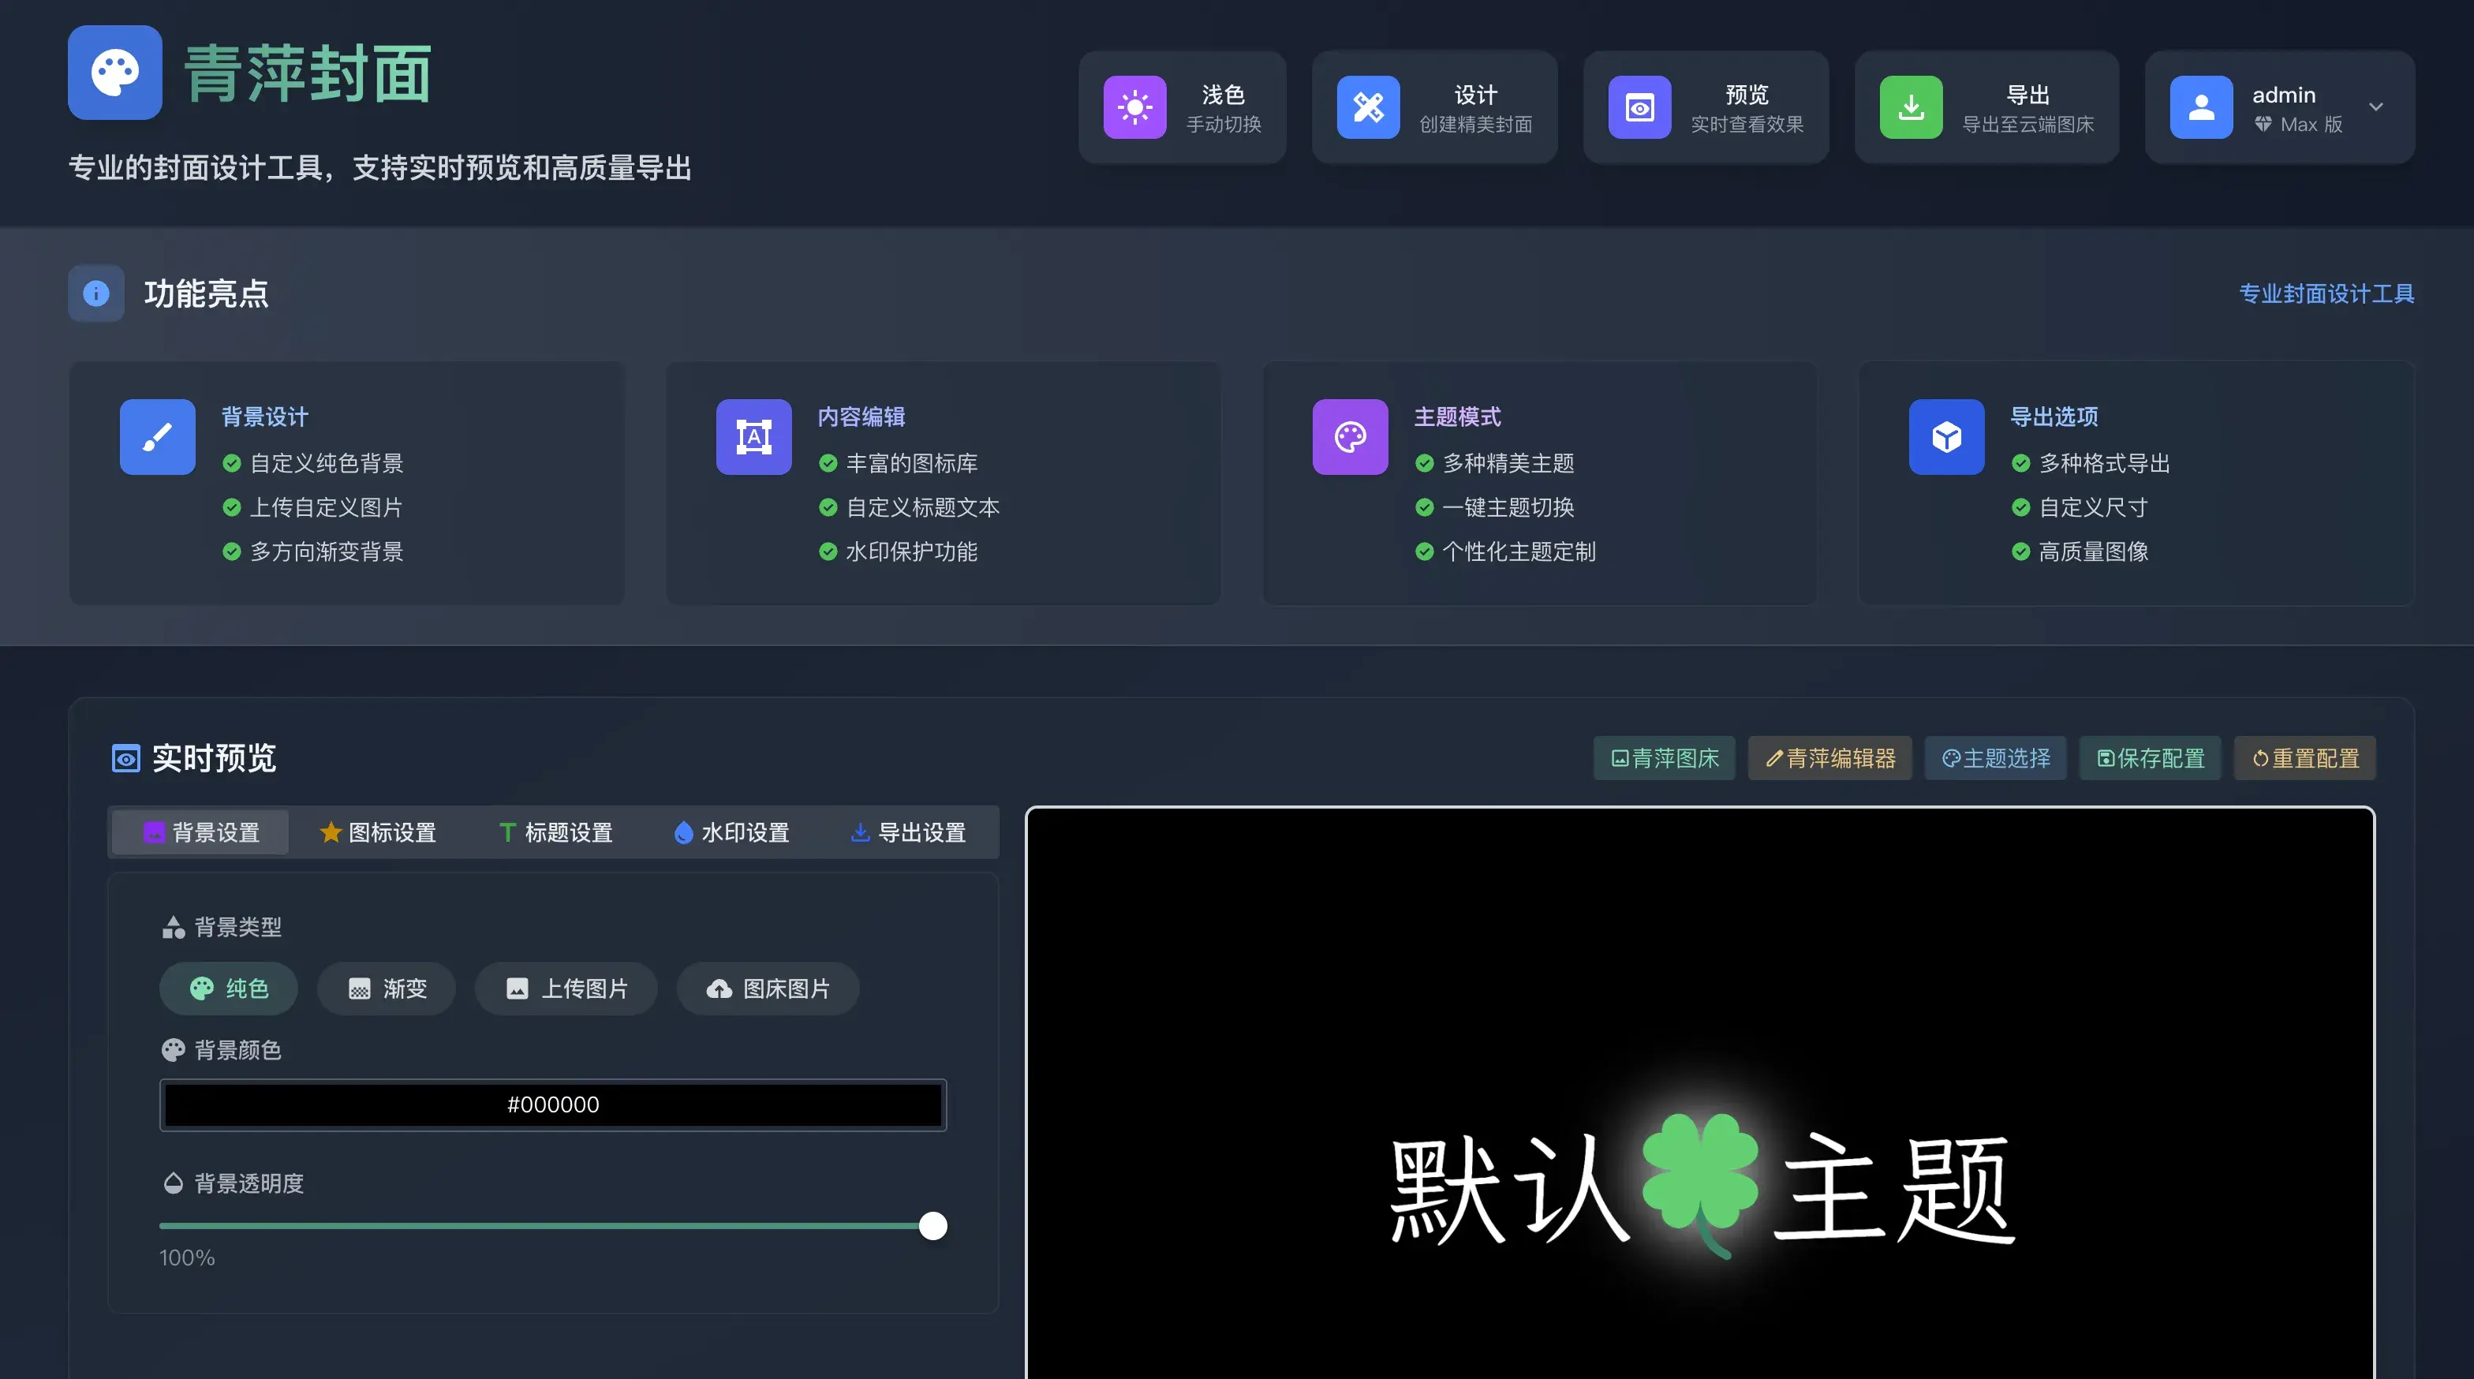Select 纯色 background type
Viewport: 2474px width, 1379px height.
pyautogui.click(x=229, y=988)
